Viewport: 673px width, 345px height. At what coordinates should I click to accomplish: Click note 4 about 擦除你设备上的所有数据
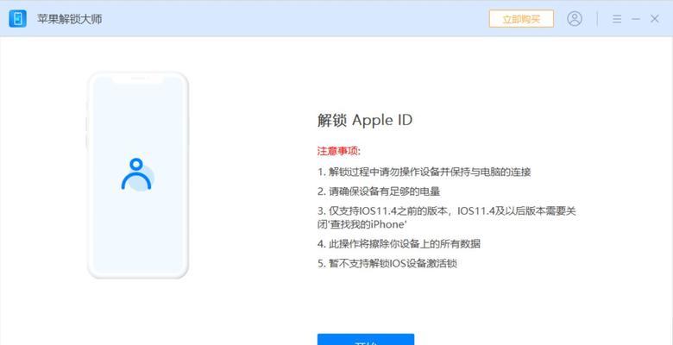(399, 244)
